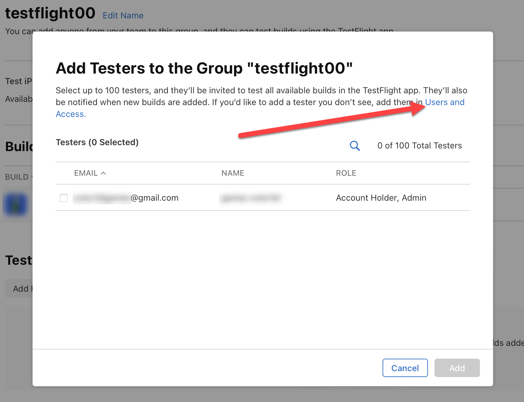Click the blurred name in the tester row
Image resolution: width=524 pixels, height=402 pixels.
coord(250,198)
